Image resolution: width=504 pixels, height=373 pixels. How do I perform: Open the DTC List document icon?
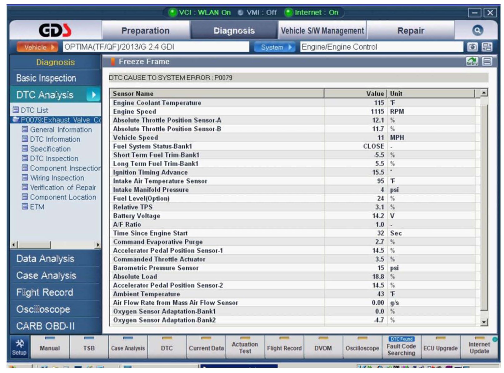pyautogui.click(x=16, y=110)
